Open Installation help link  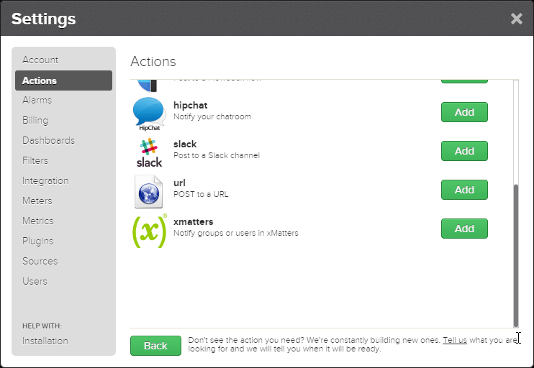coord(45,341)
